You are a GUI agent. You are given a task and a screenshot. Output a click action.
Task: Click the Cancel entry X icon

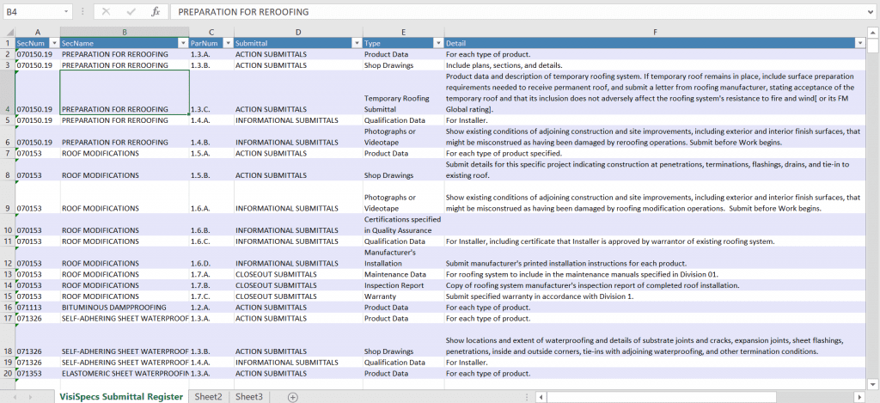point(106,12)
